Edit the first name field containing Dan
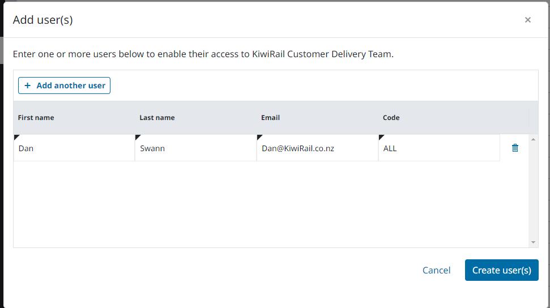The height and width of the screenshot is (308, 550). (x=74, y=149)
